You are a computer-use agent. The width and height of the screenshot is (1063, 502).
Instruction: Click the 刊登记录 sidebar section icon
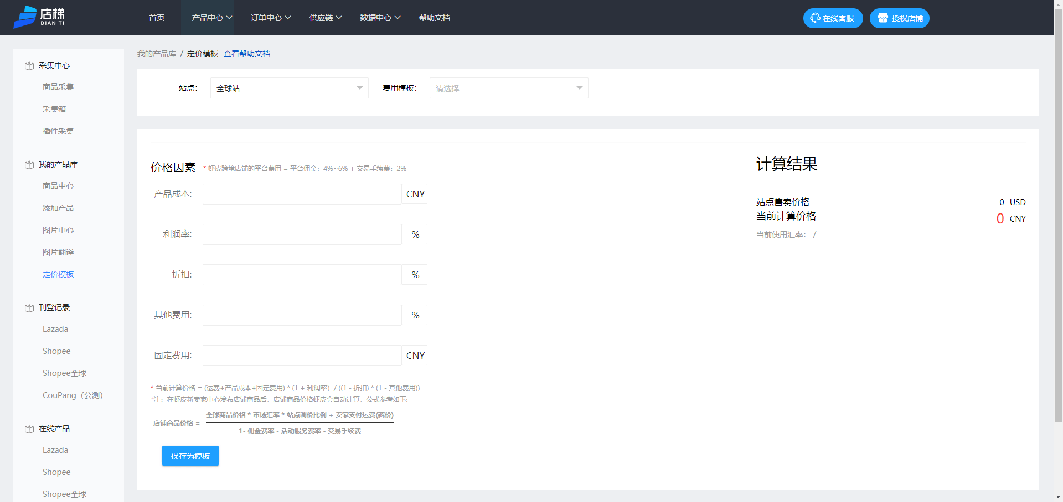point(29,307)
